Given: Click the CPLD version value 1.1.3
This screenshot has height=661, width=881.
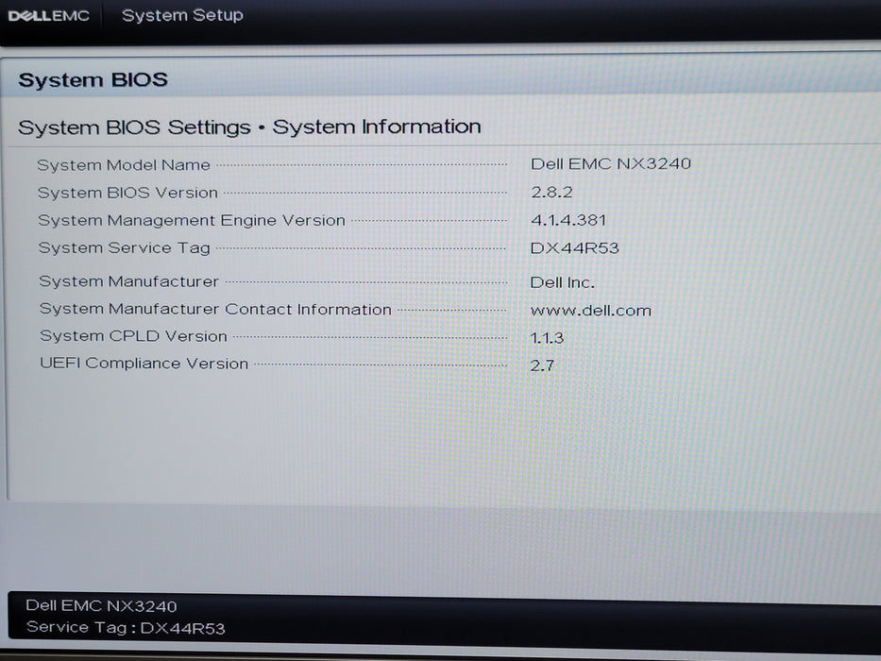Looking at the screenshot, I should coord(548,338).
